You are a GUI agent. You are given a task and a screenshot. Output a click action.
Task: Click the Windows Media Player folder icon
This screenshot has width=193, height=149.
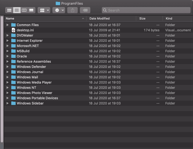(x=13, y=82)
